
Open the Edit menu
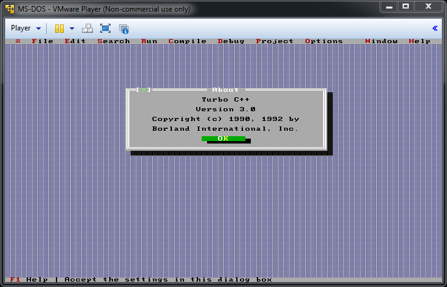click(75, 41)
